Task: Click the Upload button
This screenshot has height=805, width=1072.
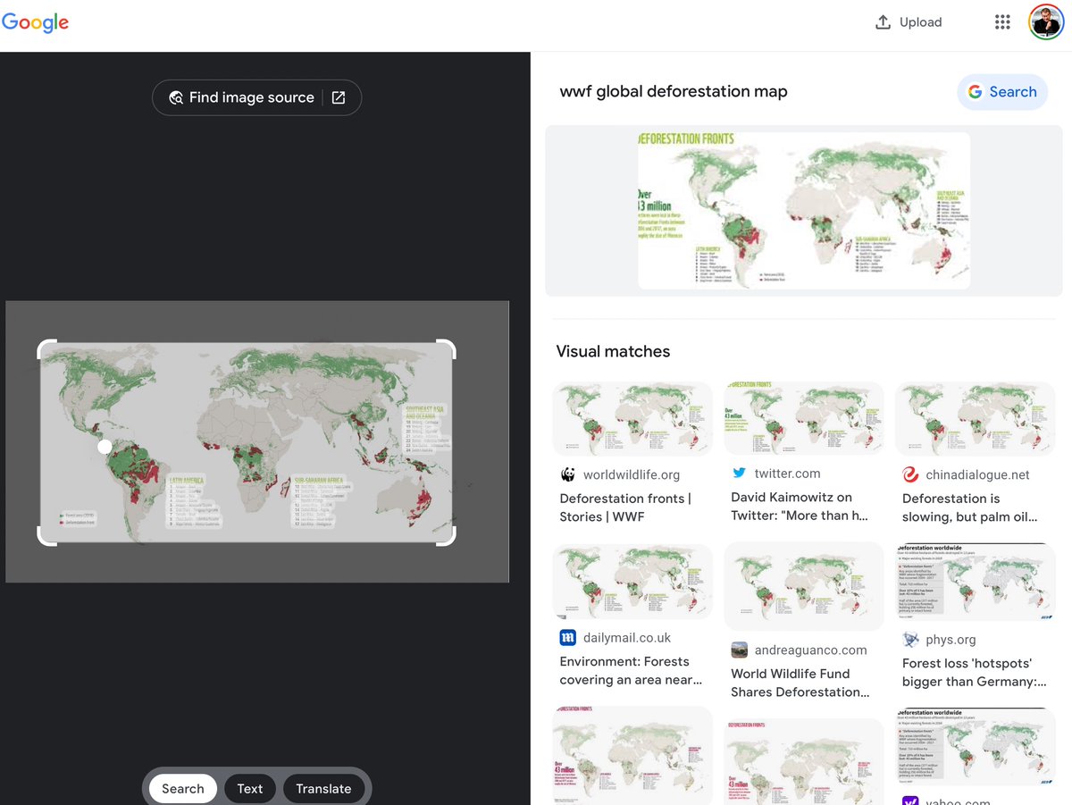Action: pos(909,22)
